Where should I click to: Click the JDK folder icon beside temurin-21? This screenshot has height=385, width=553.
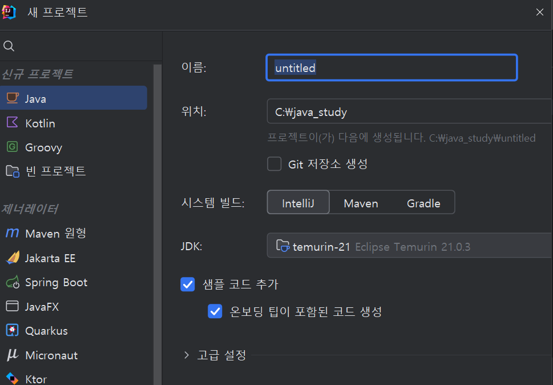tap(282, 245)
